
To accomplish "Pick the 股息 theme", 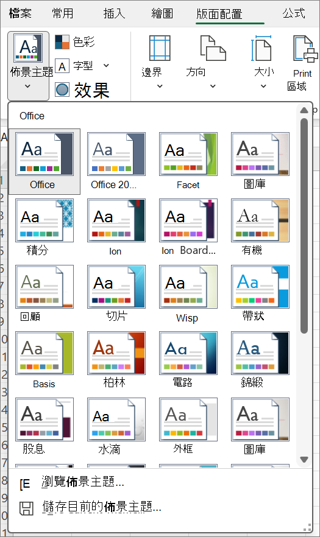I will 44,427.
